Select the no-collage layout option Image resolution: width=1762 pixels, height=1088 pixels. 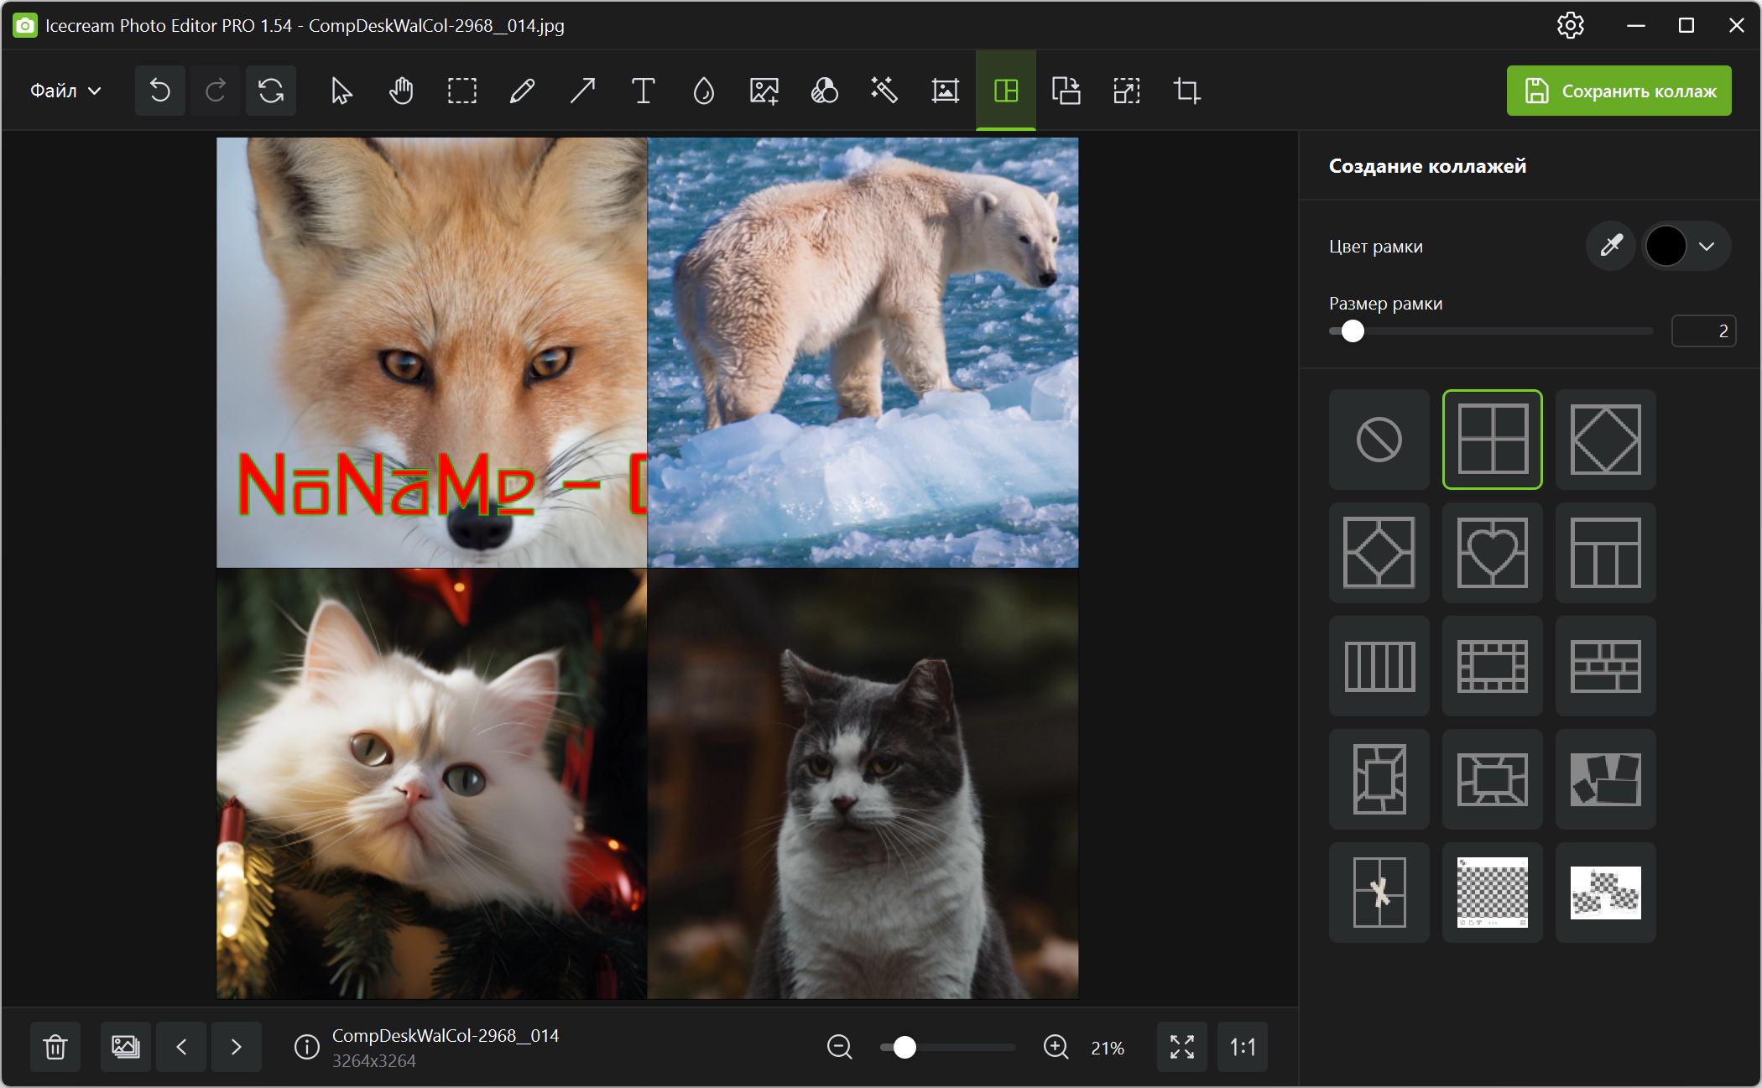1379,440
